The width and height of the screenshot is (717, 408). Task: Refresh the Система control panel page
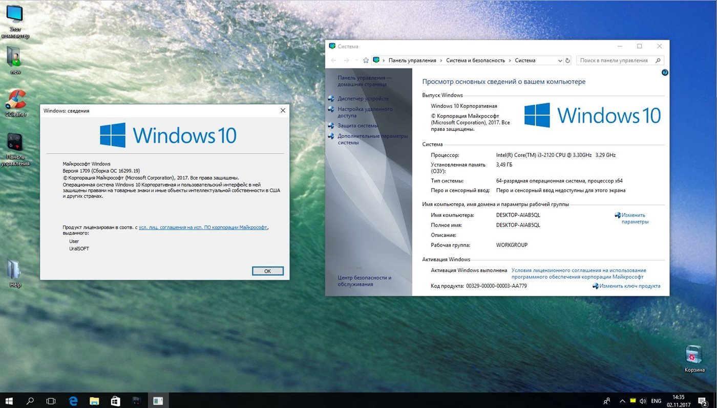(x=567, y=60)
